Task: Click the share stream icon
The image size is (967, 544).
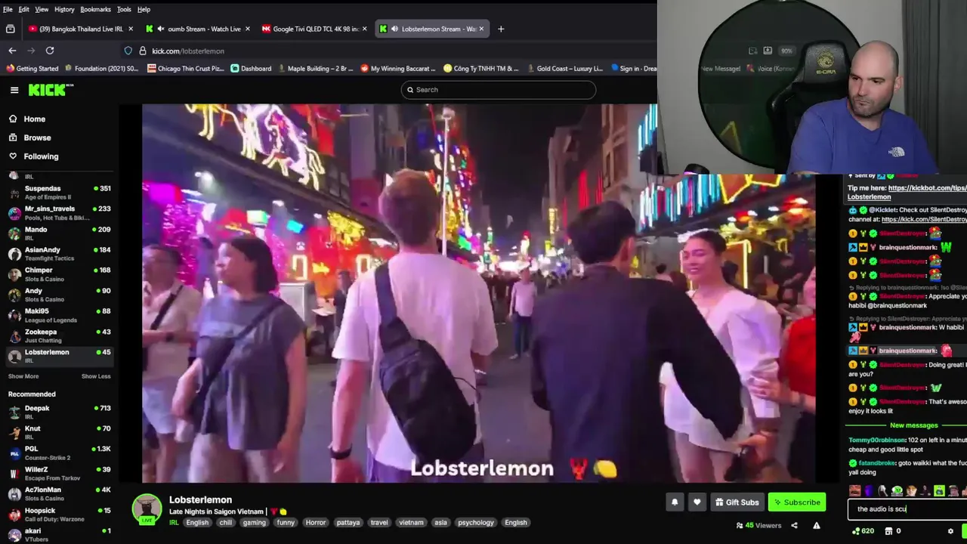Action: (x=794, y=525)
